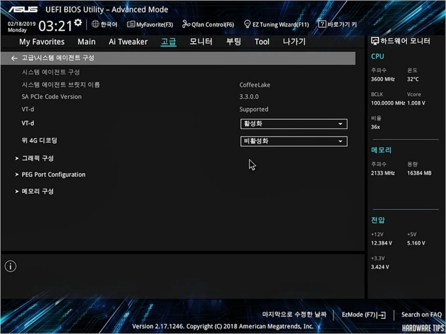Image resolution: width=446 pixels, height=334 pixels.
Task: Open MyFavorite(F3) list icon
Action: pyautogui.click(x=131, y=24)
